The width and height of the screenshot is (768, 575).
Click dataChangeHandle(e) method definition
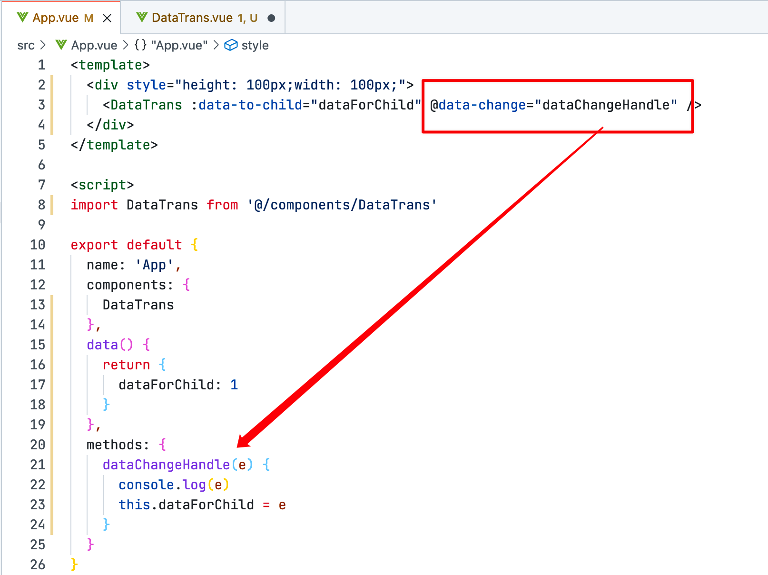coord(178,465)
